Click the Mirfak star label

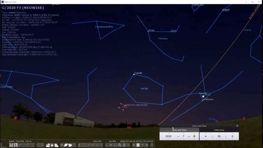(151, 30)
